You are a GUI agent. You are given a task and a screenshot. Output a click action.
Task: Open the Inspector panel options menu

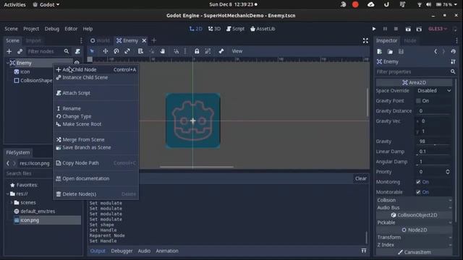[456, 40]
